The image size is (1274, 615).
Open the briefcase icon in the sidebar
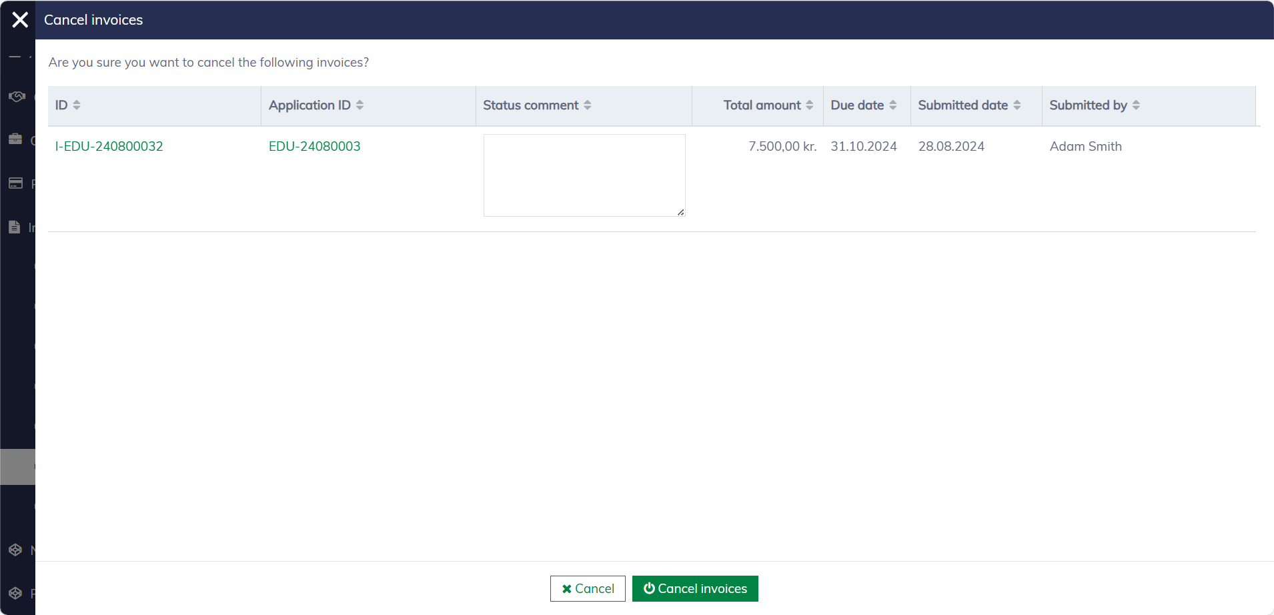tap(15, 139)
